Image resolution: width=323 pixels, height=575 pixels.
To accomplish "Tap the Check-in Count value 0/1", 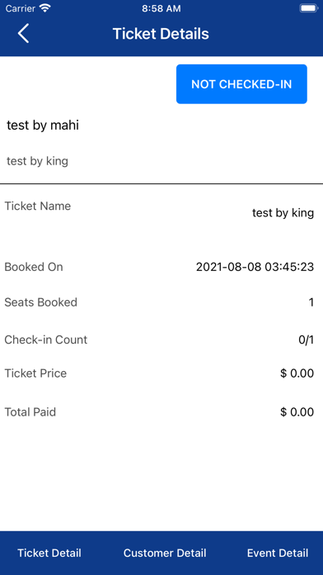I will [307, 340].
